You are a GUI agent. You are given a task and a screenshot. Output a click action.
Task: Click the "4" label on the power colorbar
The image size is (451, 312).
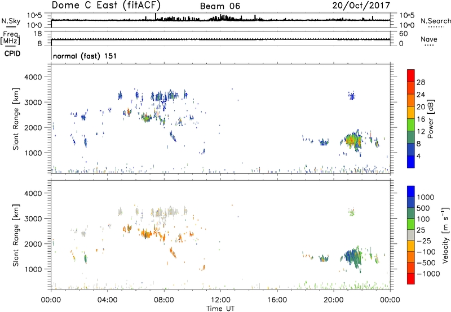click(x=418, y=156)
